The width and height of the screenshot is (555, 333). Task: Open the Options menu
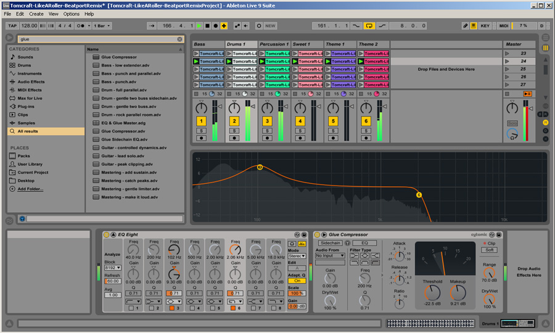(x=72, y=14)
